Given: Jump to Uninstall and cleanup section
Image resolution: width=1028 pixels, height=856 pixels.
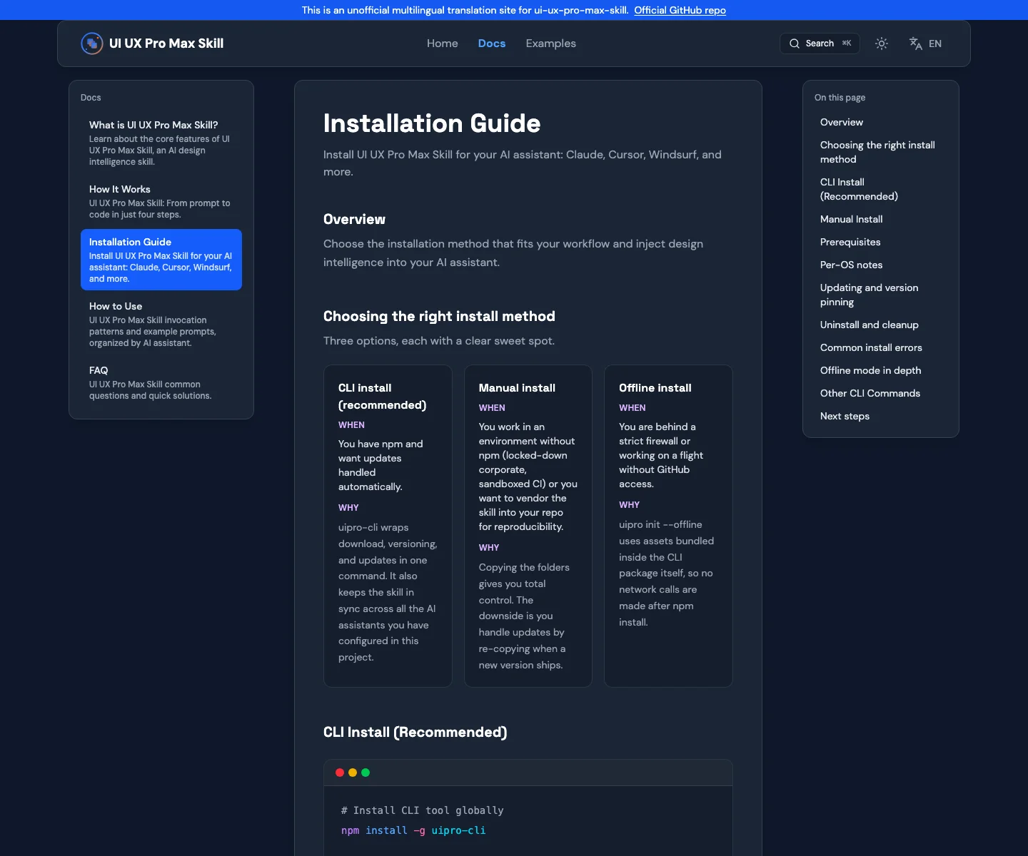Looking at the screenshot, I should (869, 325).
